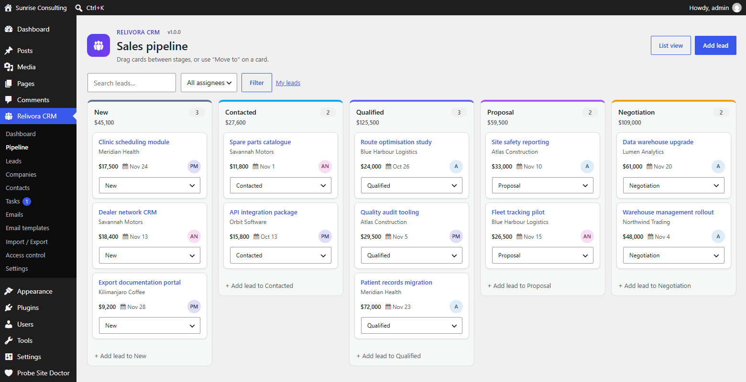The image size is (746, 382).
Task: Click the Search leads input field
Action: tap(132, 83)
